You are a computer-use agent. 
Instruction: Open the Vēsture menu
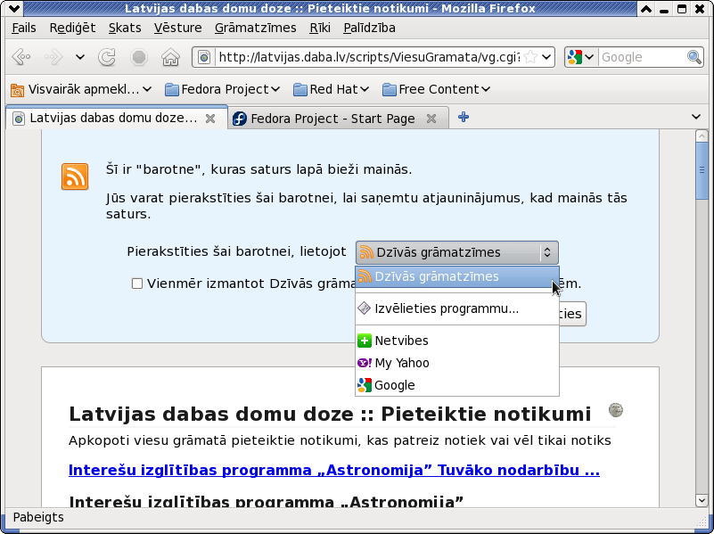coord(177,28)
